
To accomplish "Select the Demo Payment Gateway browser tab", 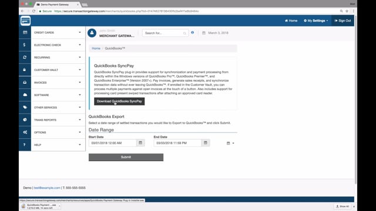I will pos(57,5).
